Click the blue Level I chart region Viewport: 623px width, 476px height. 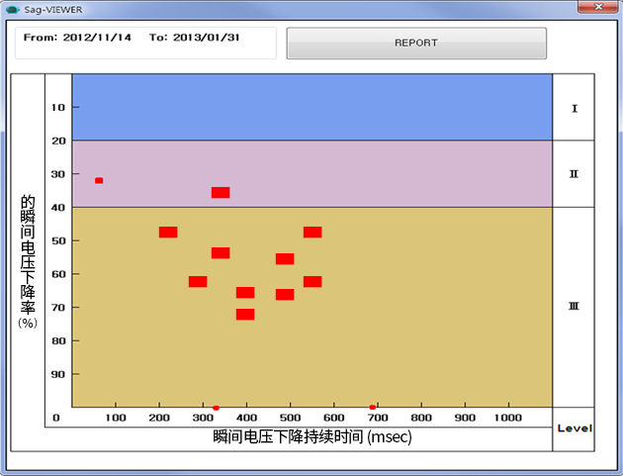click(311, 107)
